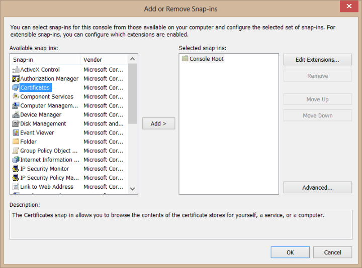Confirm with the OK button

coord(290,252)
